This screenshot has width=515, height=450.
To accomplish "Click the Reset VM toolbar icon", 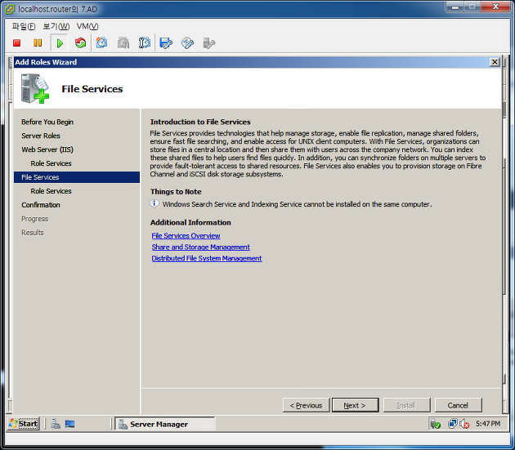I will point(80,42).
